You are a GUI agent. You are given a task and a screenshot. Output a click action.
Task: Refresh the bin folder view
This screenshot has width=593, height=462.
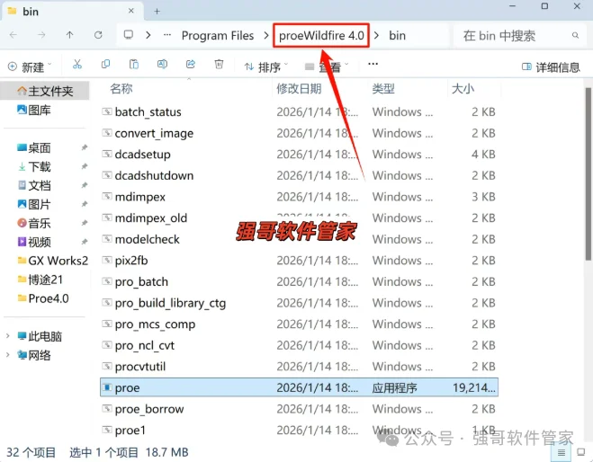[x=98, y=35]
